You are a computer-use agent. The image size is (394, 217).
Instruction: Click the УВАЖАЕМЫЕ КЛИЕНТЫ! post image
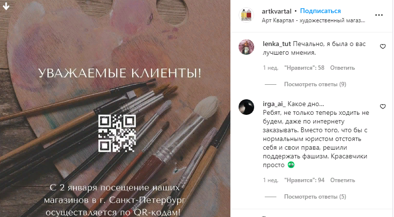click(x=115, y=108)
